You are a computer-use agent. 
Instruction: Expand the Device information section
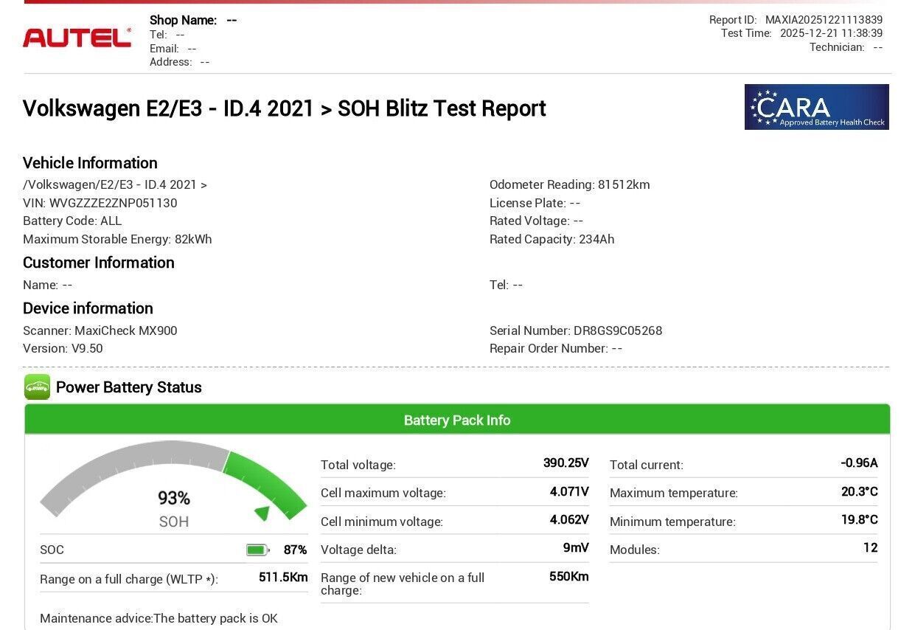(x=88, y=308)
